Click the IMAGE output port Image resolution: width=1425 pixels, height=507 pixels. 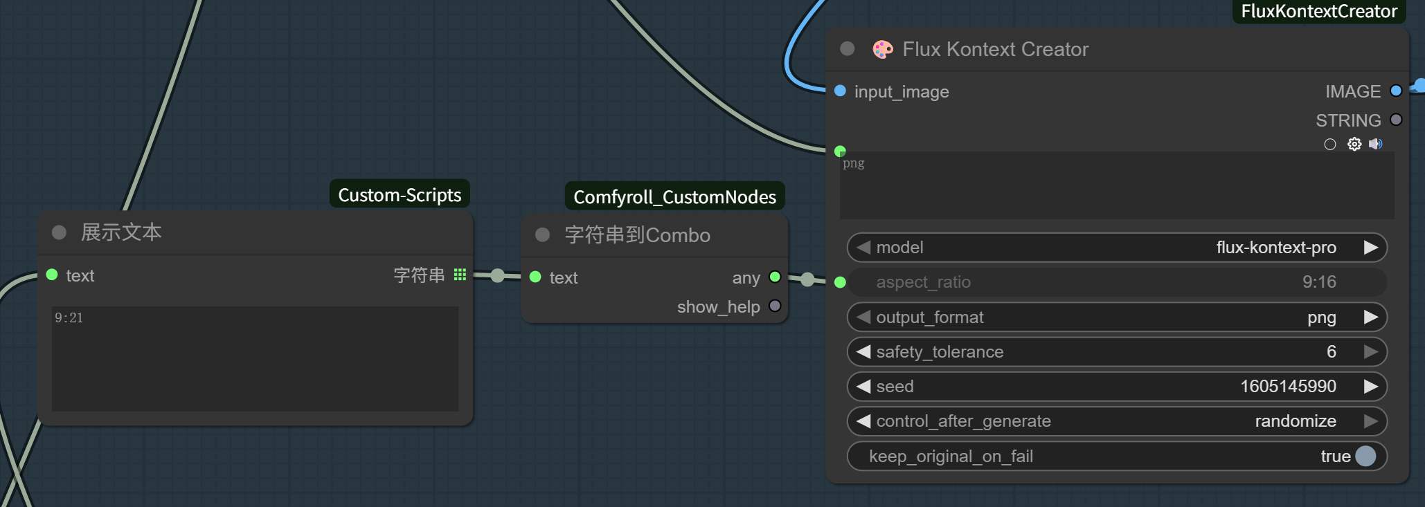(1396, 91)
